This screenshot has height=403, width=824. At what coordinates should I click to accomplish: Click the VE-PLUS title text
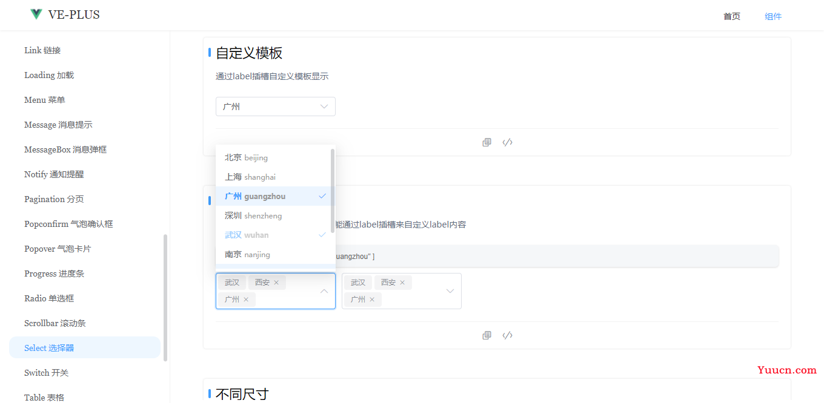74,15
